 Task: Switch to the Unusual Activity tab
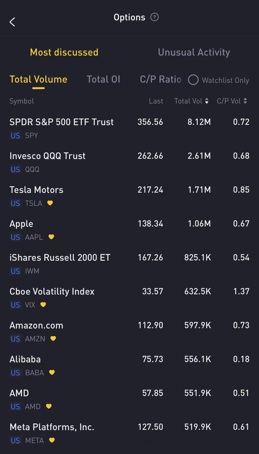click(194, 52)
